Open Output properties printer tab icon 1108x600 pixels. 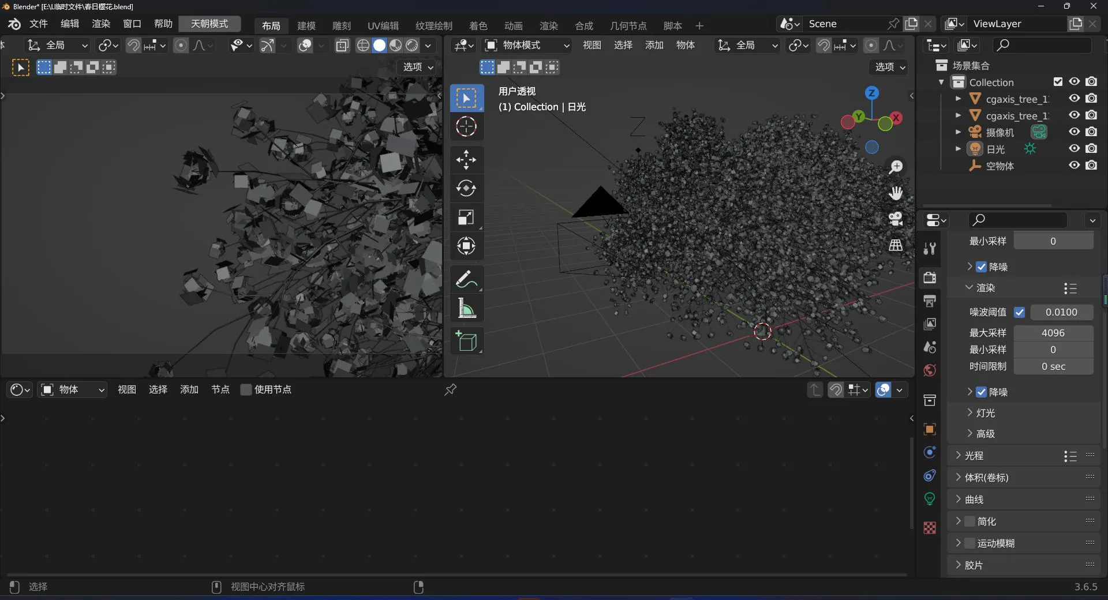pyautogui.click(x=930, y=301)
